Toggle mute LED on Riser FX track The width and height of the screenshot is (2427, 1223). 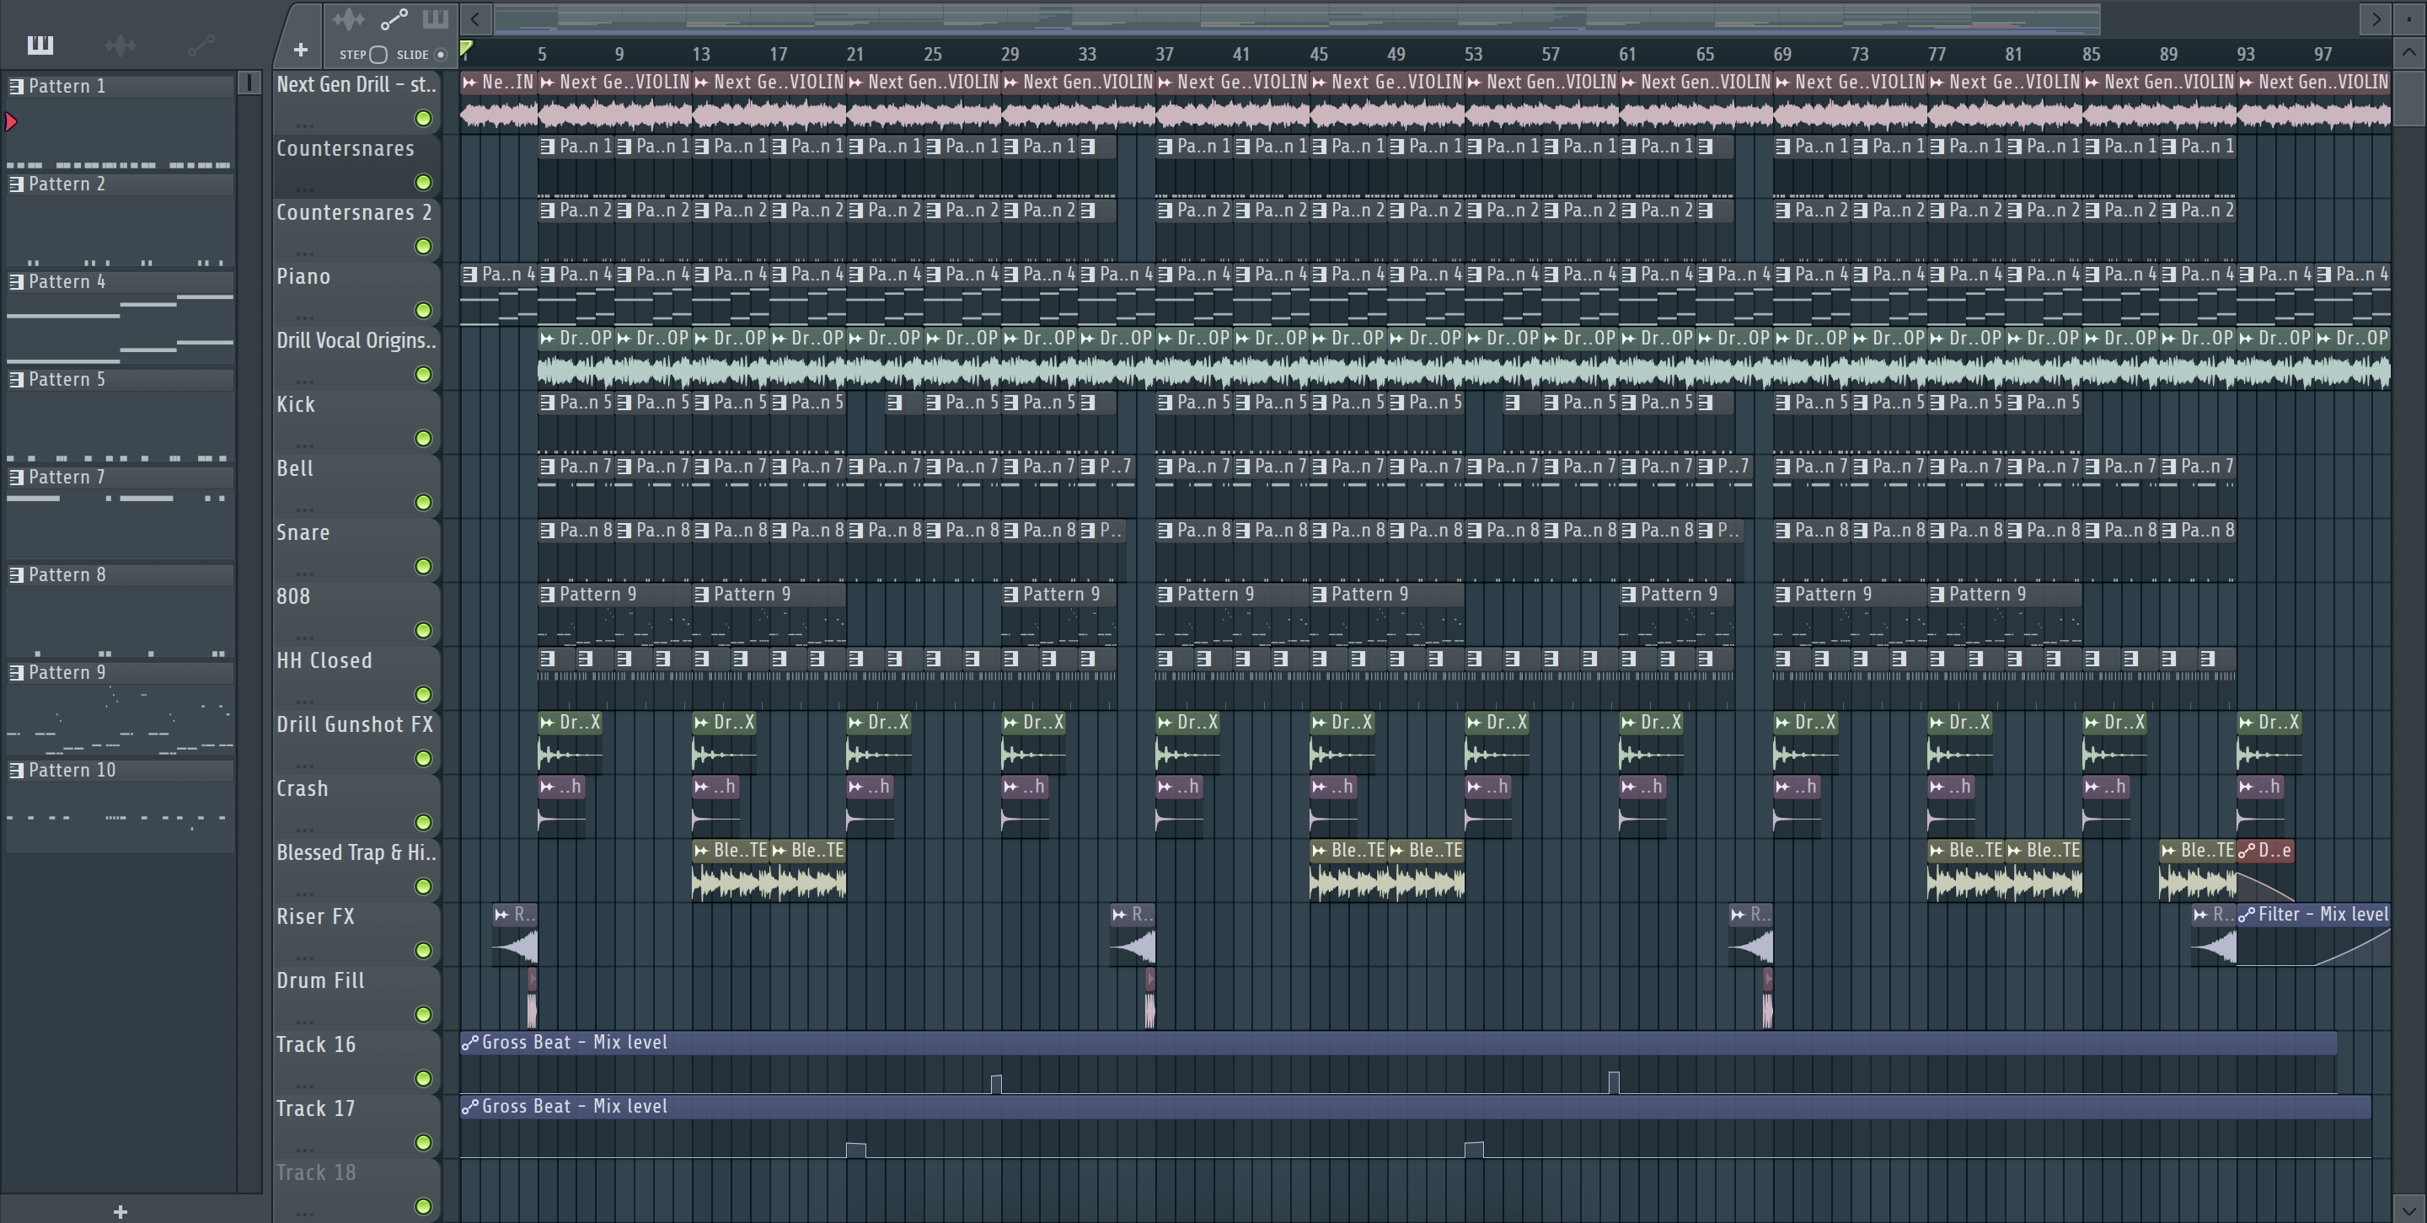point(423,951)
